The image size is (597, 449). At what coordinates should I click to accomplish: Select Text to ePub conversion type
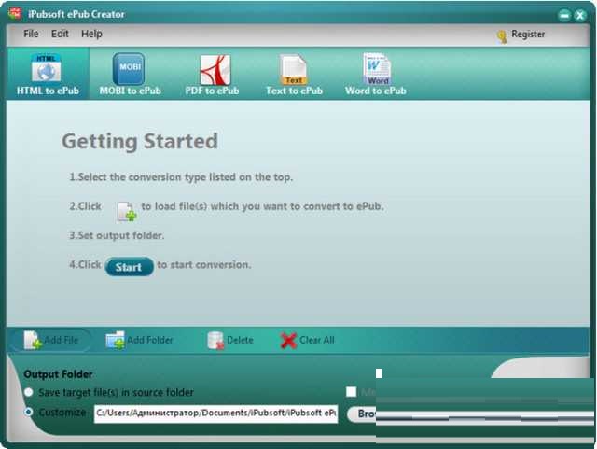point(294,74)
